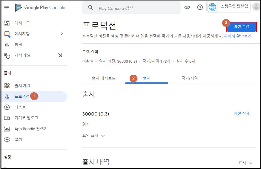Click 버전 삭제 link
261x169 pixels.
click(x=242, y=113)
